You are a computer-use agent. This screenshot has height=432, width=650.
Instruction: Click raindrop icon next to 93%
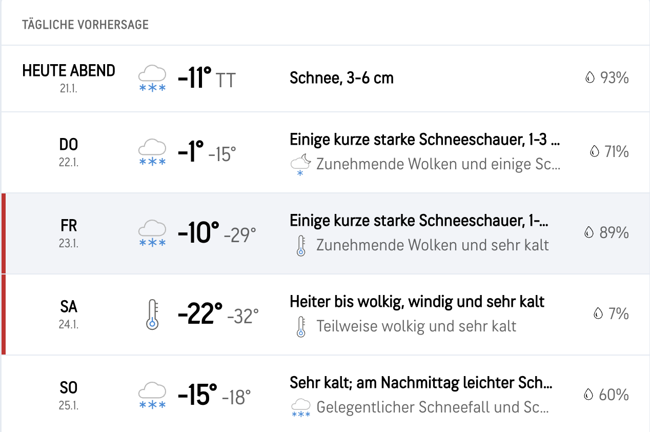pyautogui.click(x=590, y=78)
